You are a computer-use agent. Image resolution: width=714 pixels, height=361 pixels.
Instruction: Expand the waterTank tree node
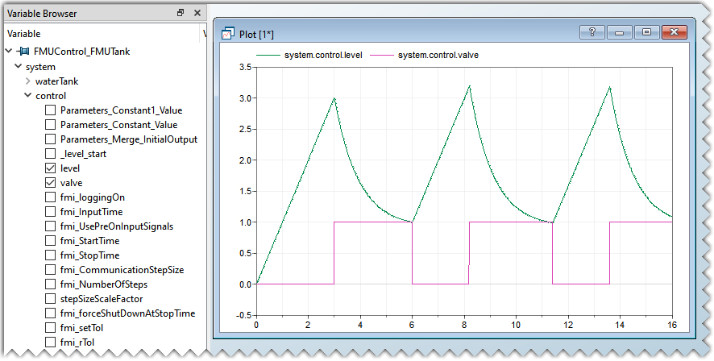(28, 81)
